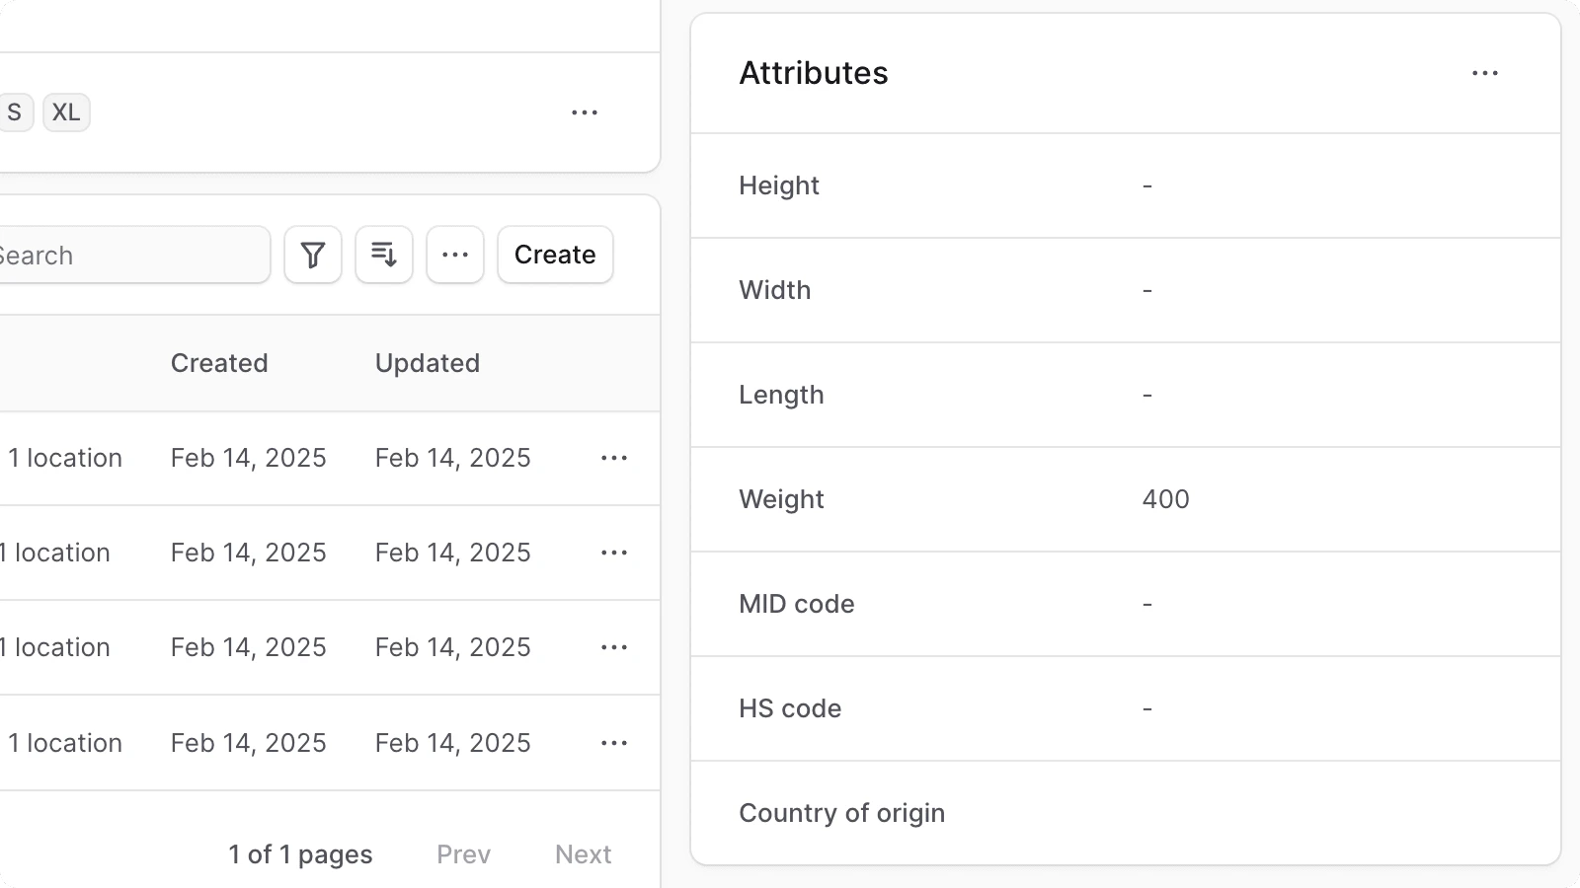Open the overflow menu next to XL tag
1580x888 pixels.
[585, 112]
